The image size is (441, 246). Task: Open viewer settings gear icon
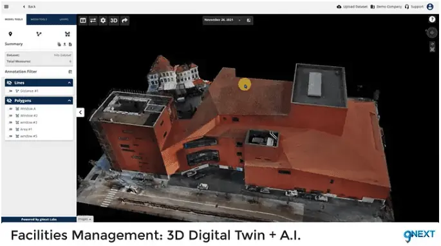[x=103, y=20]
